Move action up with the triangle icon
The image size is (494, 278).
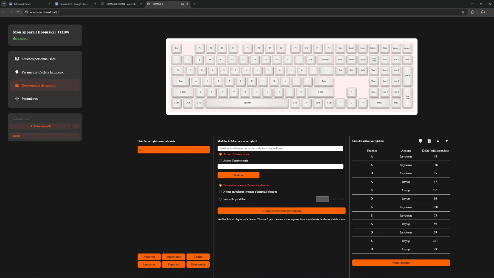coord(438,141)
